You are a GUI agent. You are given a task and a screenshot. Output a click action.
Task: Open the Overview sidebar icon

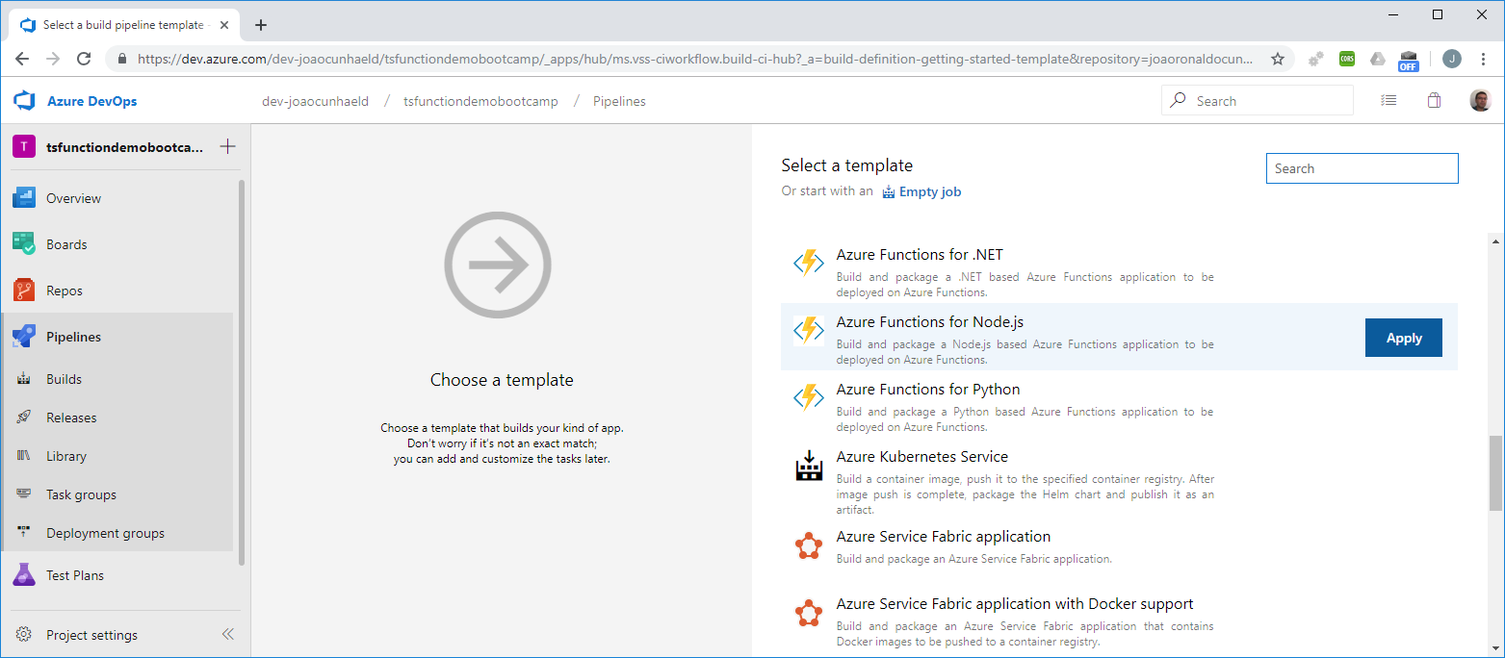(x=24, y=198)
